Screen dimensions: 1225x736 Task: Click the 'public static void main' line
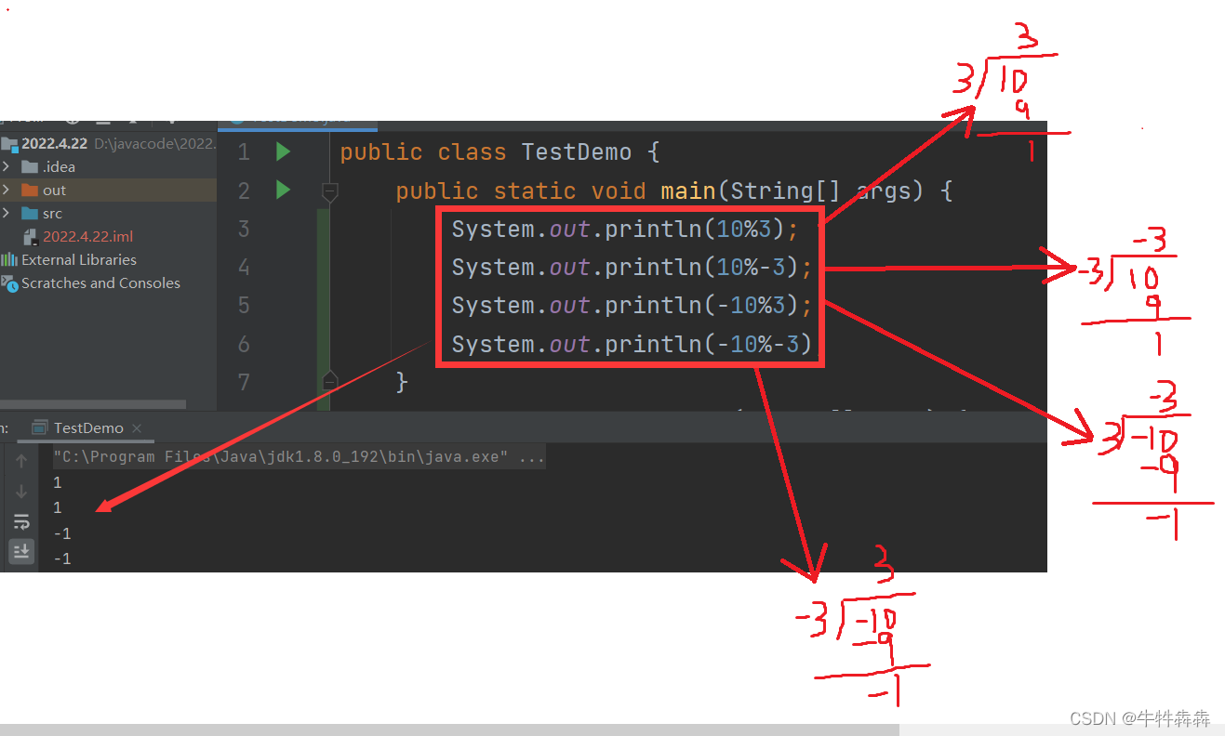coord(674,191)
